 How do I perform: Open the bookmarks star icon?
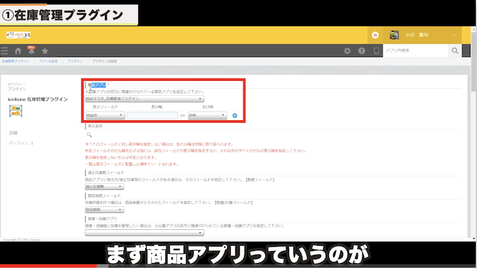tap(45, 51)
